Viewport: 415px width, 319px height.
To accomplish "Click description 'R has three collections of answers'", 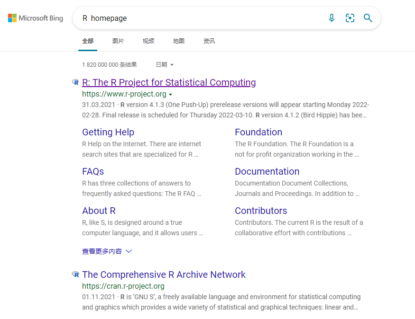I will (x=142, y=188).
